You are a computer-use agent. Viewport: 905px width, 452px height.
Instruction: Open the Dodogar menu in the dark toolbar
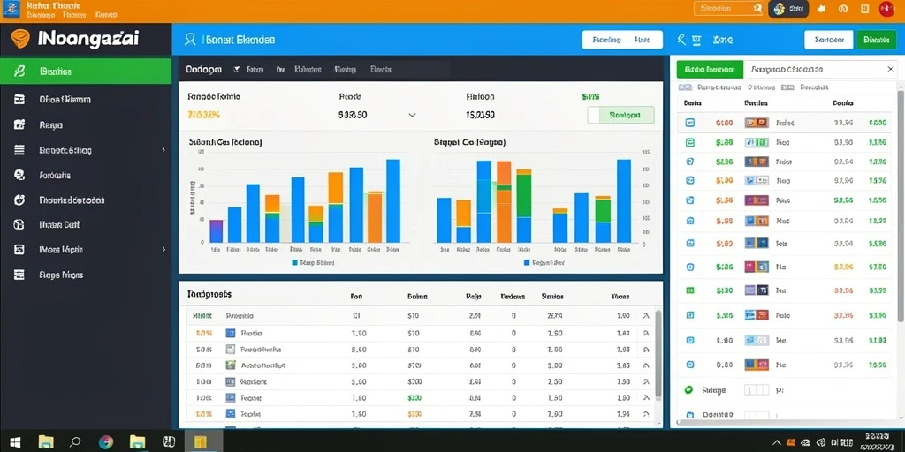coord(204,69)
